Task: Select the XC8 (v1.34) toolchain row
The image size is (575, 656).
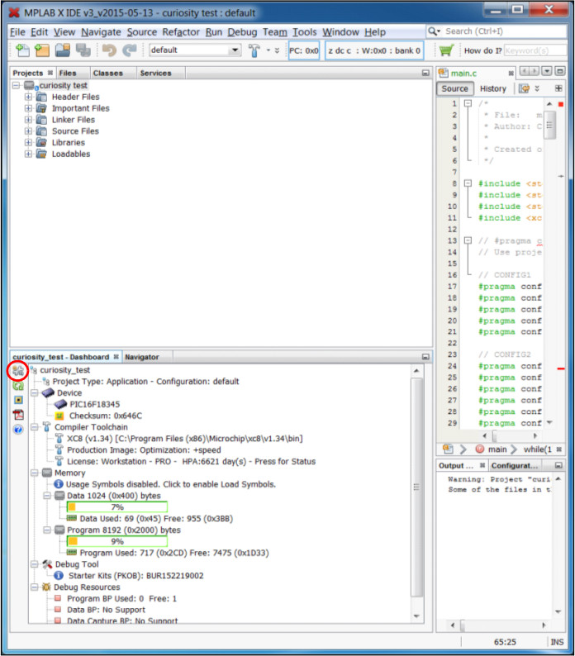Action: tap(185, 439)
